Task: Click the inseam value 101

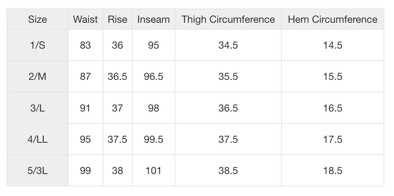Action: 154,171
